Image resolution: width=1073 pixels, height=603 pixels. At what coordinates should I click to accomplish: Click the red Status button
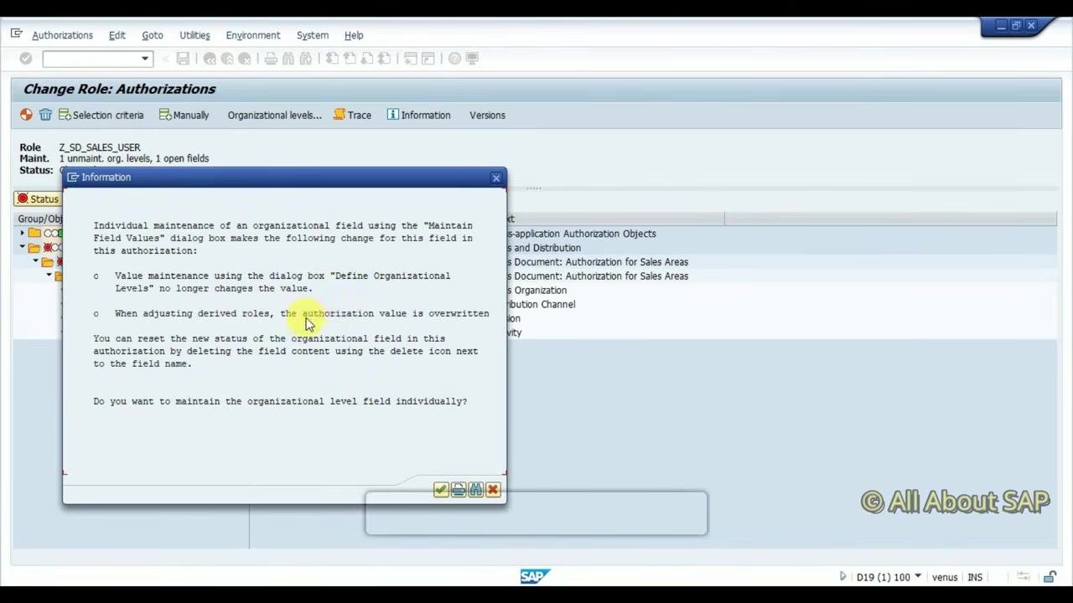tap(38, 199)
